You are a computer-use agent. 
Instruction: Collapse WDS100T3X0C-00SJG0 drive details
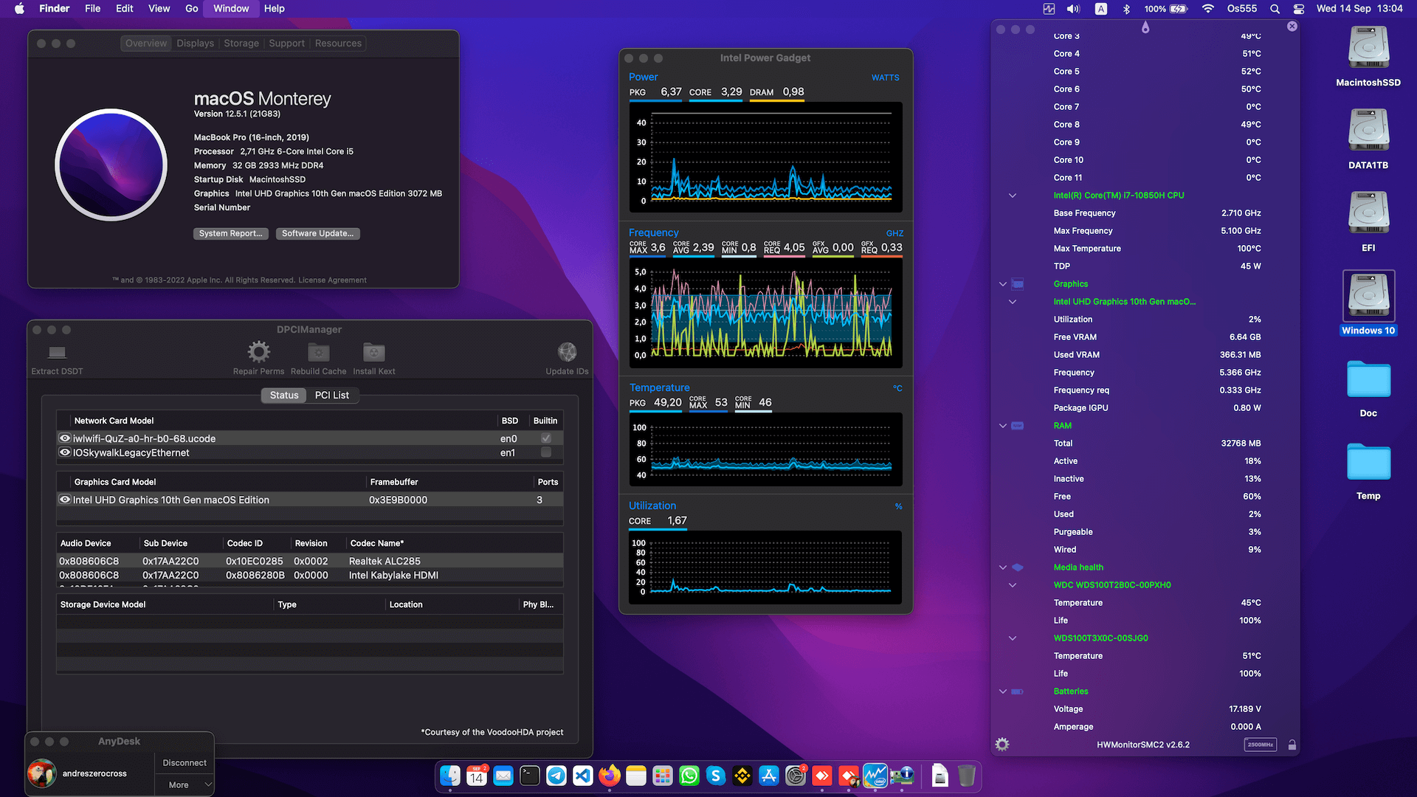(x=1013, y=638)
